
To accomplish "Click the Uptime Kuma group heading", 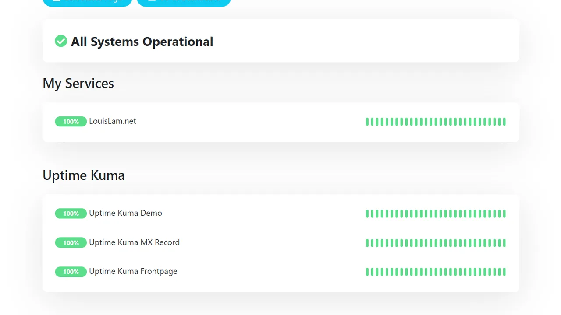I will pos(84,175).
